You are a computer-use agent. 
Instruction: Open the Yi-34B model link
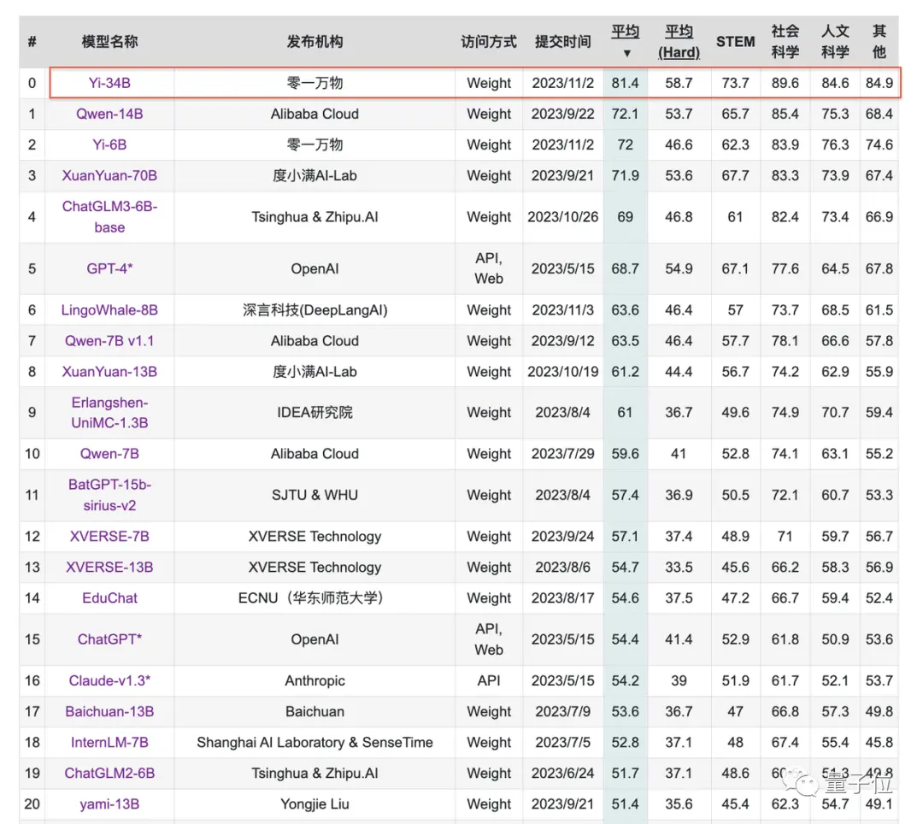tap(109, 83)
